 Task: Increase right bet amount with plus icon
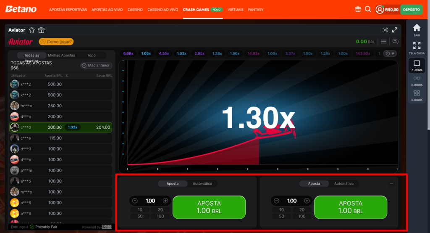307,201
